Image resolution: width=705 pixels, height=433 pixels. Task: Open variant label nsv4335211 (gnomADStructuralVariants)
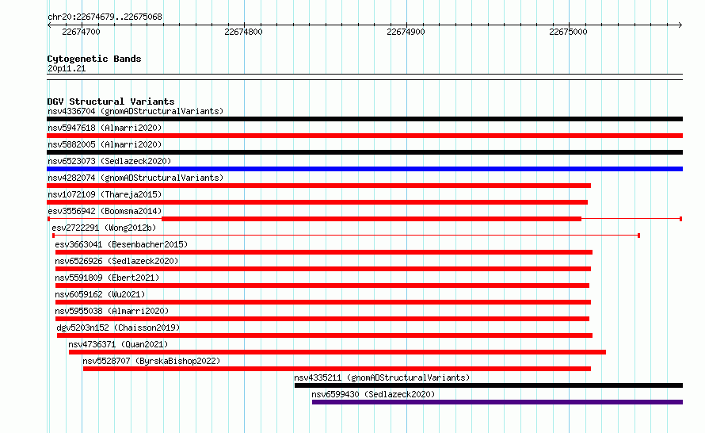pyautogui.click(x=382, y=377)
